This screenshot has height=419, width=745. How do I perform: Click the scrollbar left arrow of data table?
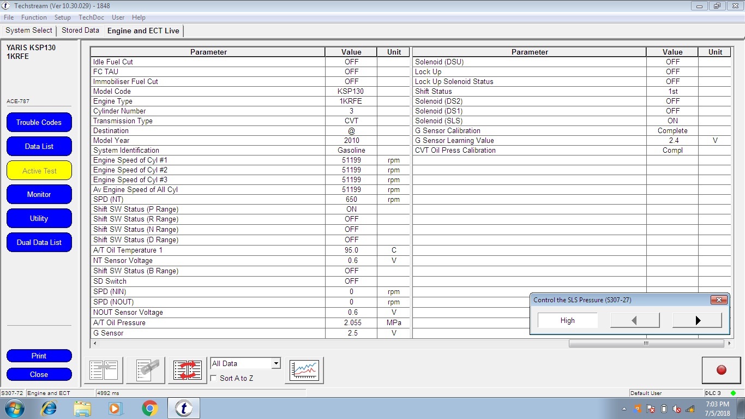(x=95, y=344)
